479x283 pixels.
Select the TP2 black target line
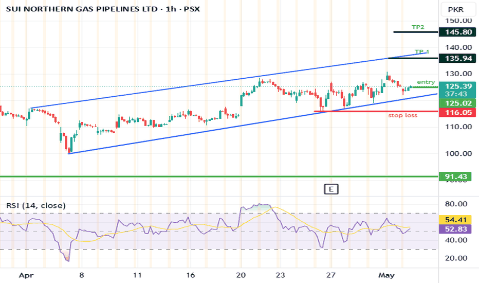[416, 32]
